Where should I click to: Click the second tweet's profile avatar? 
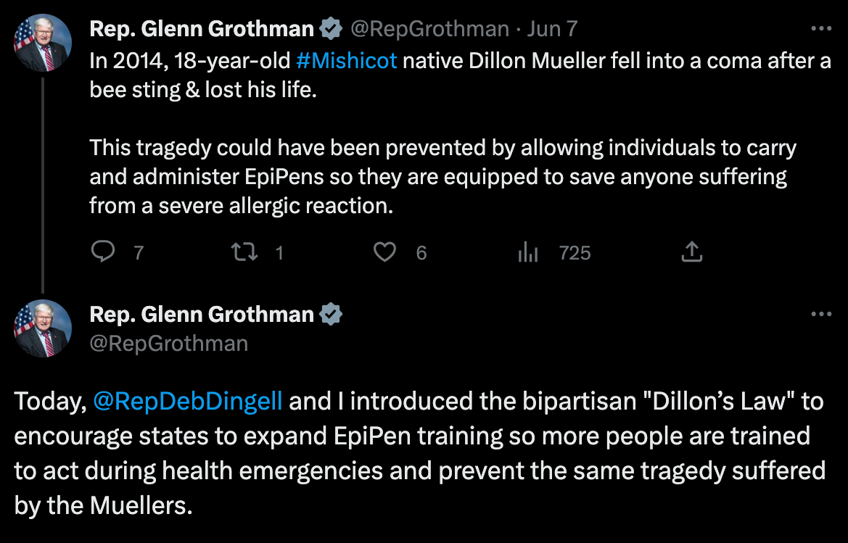[x=44, y=328]
